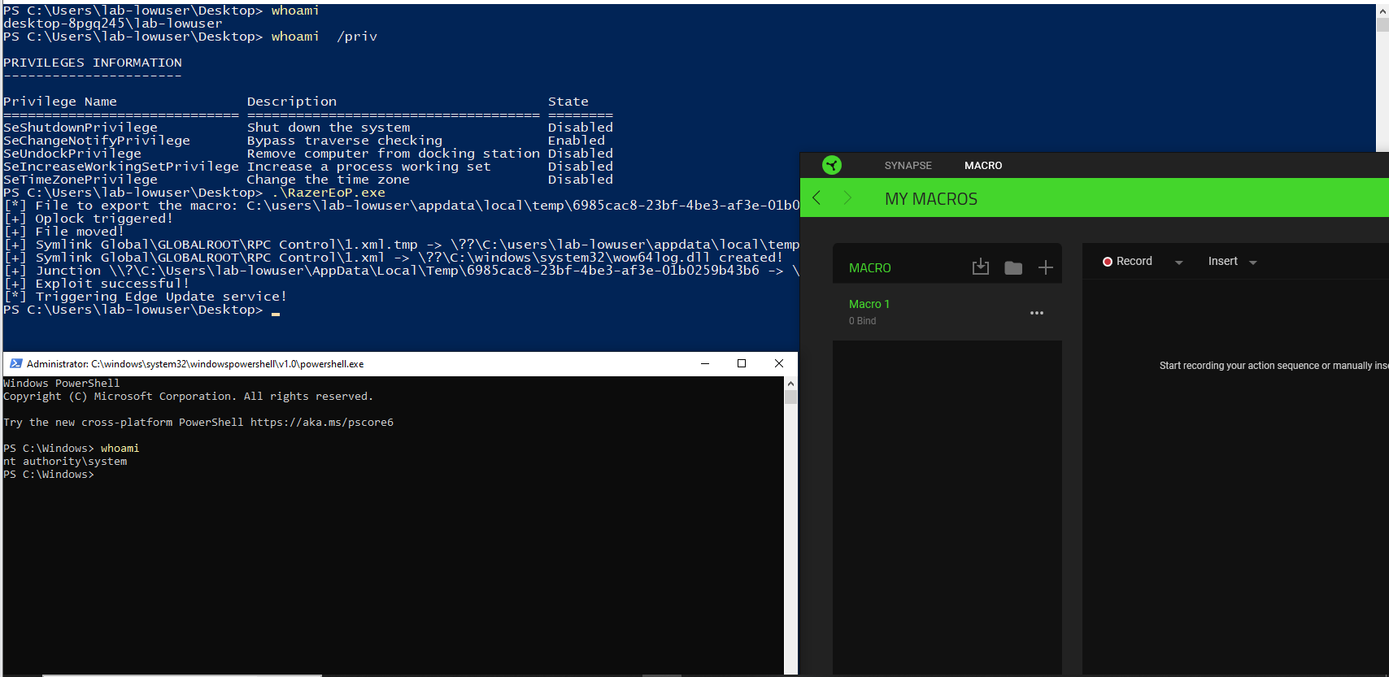Click the 'Description' column header
Image resolution: width=1389 pixels, height=677 pixels.
[292, 102]
